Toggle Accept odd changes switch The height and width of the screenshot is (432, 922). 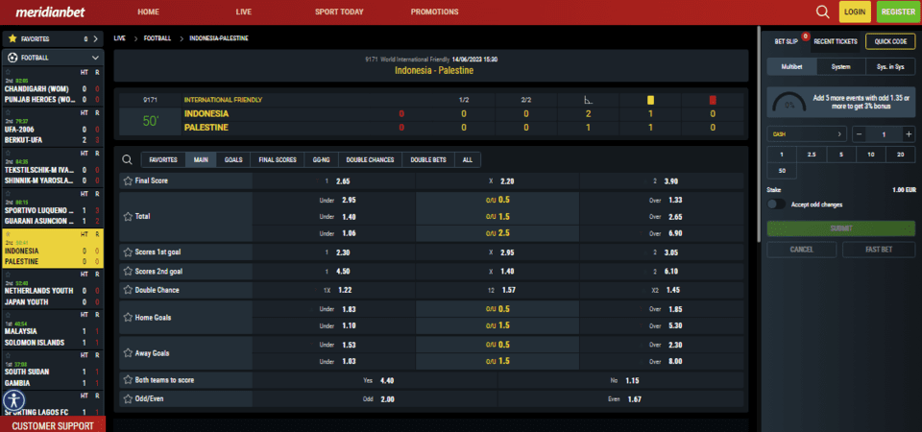(776, 204)
